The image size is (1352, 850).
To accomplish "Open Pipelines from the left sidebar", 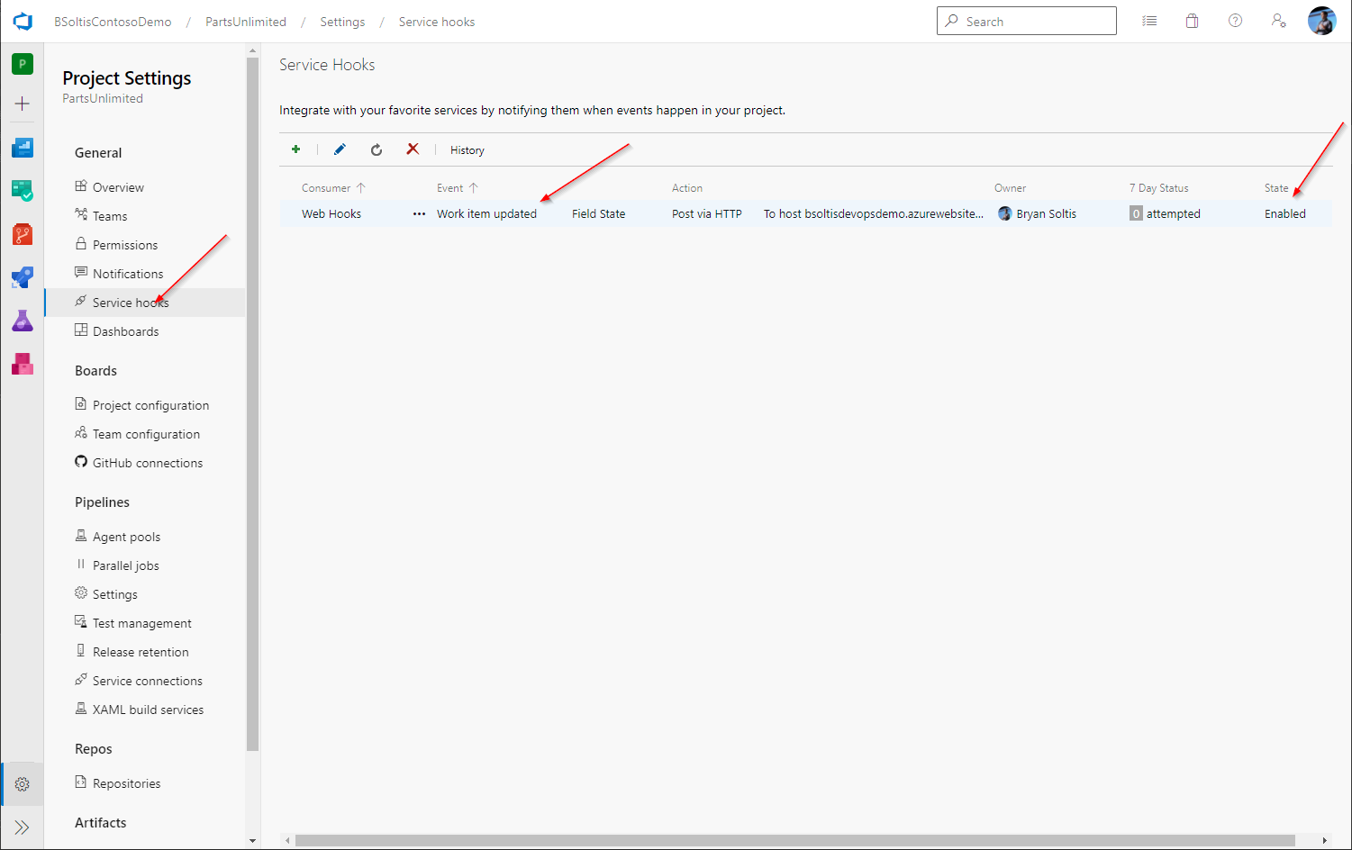I will (23, 277).
